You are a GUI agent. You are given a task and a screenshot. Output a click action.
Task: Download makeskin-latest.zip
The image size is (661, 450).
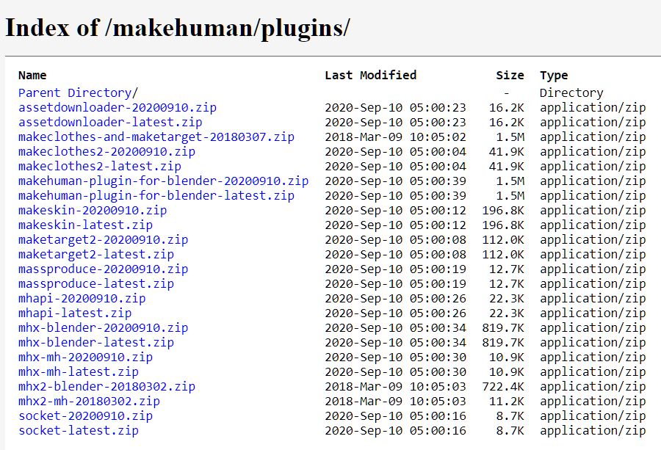85,225
